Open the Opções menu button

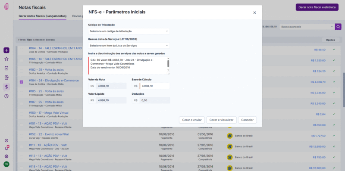pos(330,40)
